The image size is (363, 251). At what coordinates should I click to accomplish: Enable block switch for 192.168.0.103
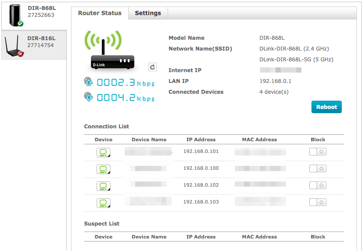click(x=318, y=202)
